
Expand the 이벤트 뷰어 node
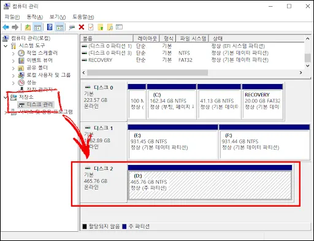tap(13, 61)
